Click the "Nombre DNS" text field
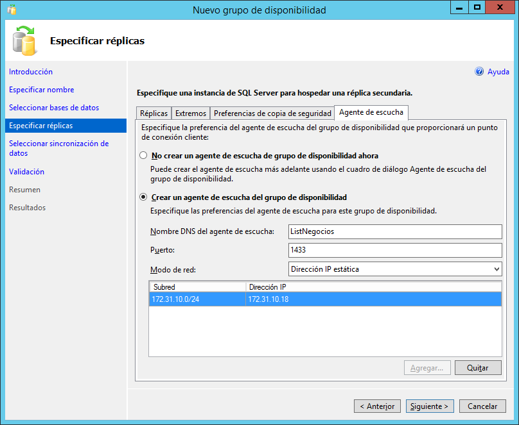 pyautogui.click(x=394, y=231)
